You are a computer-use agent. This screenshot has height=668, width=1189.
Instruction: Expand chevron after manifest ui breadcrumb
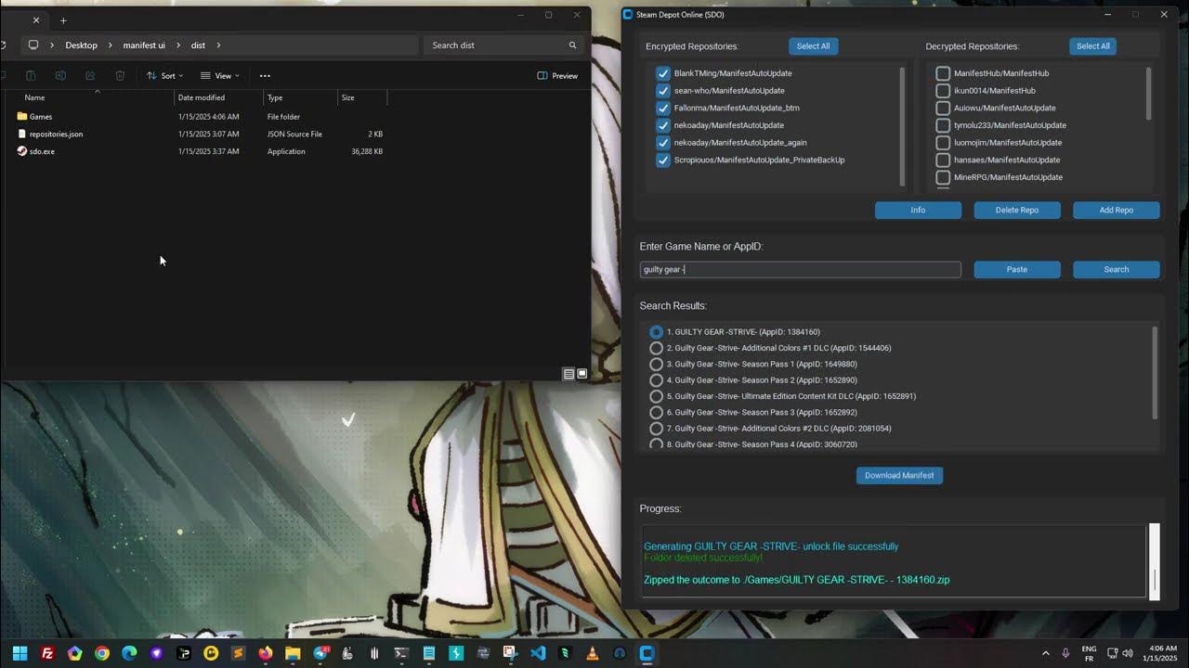point(178,45)
